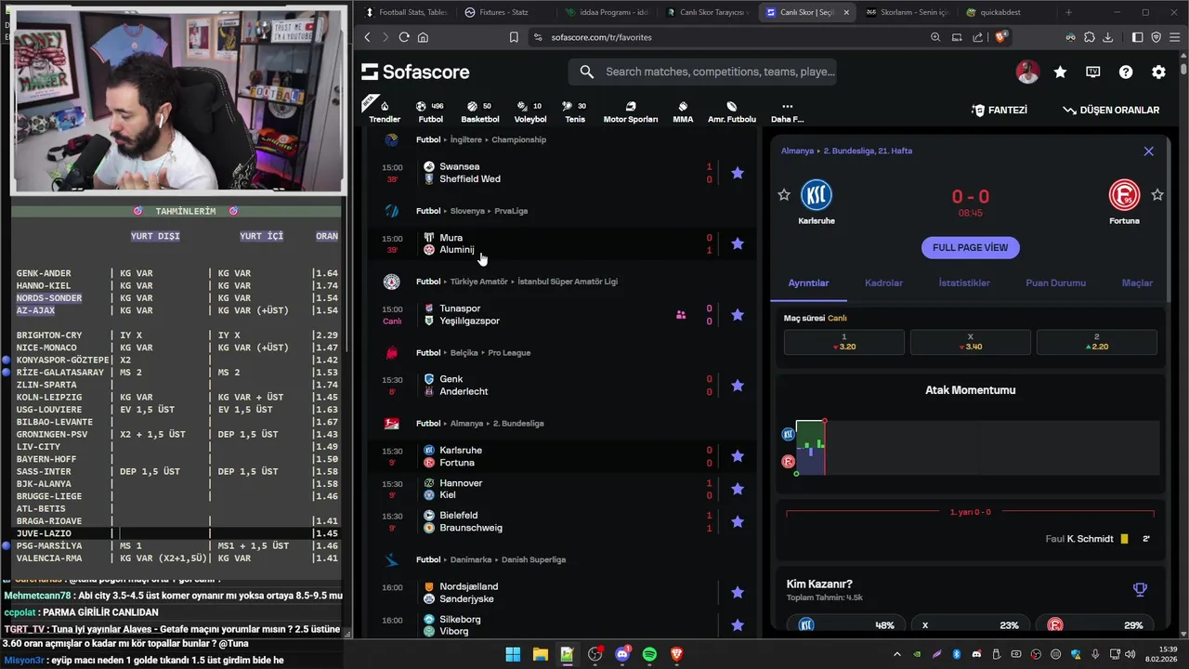Screen dimensions: 1189x669
Task: Bookmark this page in browser toolbar
Action: click(x=514, y=37)
